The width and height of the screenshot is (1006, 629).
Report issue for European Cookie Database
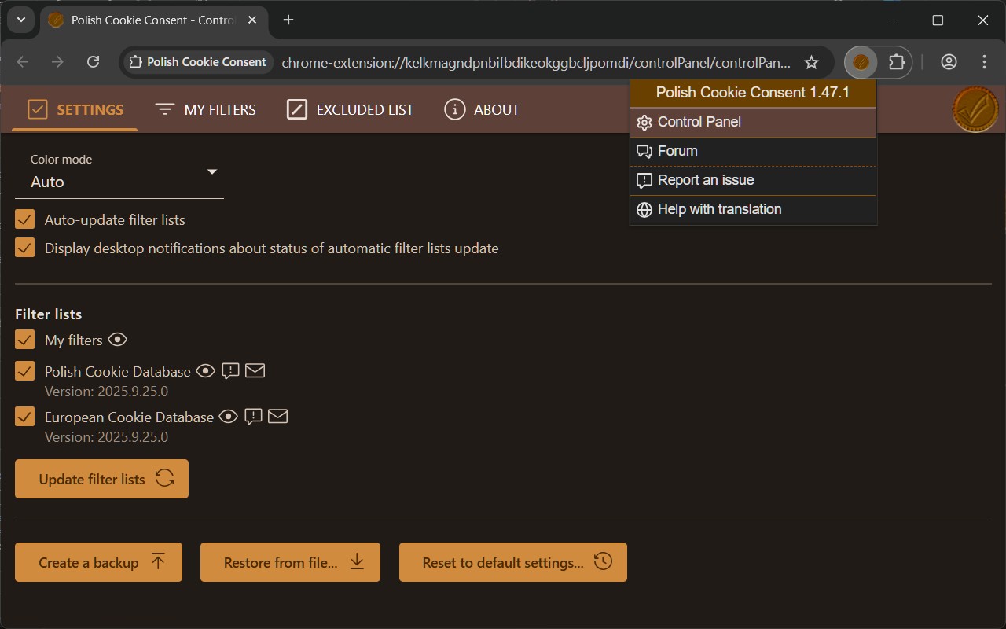point(253,417)
